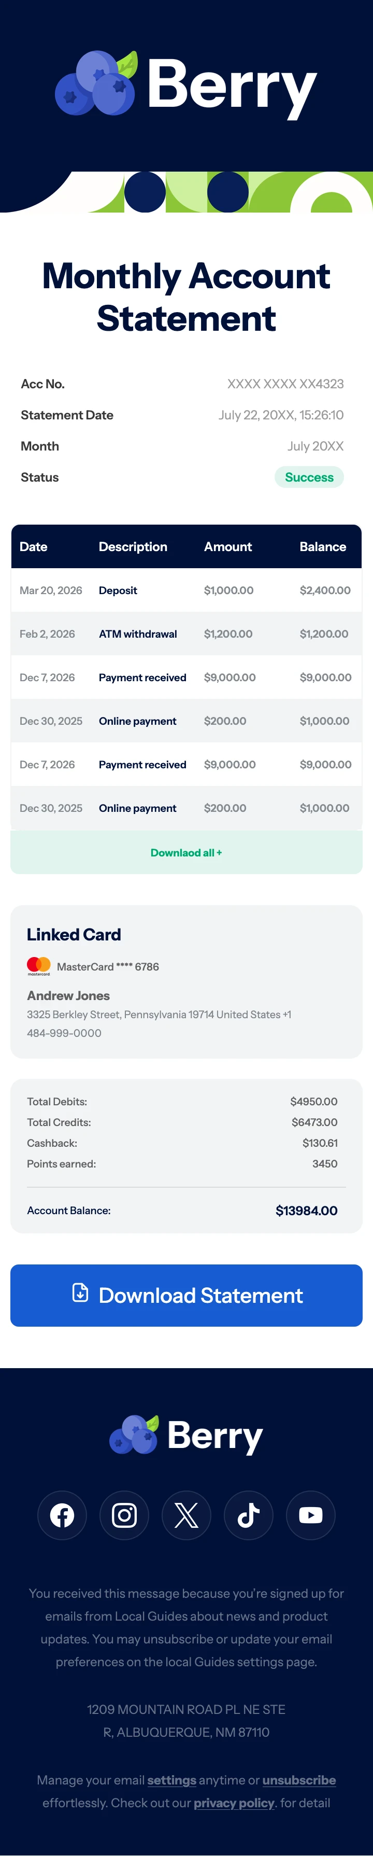Select the Amount column header
373x1856 pixels.
[x=227, y=547]
